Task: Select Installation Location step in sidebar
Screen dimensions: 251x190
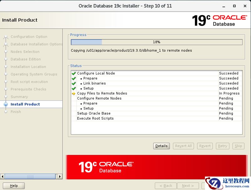Action: [28, 67]
